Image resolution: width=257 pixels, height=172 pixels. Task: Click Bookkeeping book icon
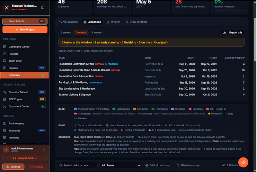[x=4, y=123]
